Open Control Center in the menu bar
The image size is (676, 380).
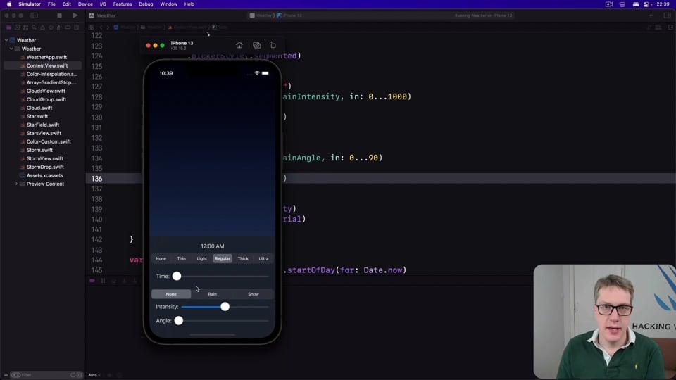(646, 4)
